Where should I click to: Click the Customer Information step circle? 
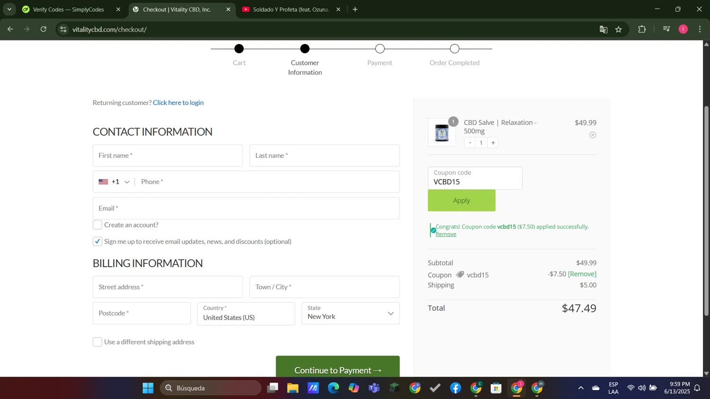click(305, 49)
